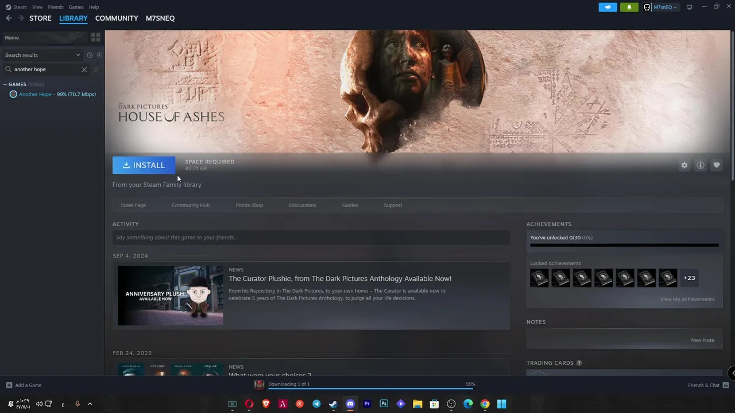Open Adobe Premiere Pro from taskbar

[x=367, y=404]
